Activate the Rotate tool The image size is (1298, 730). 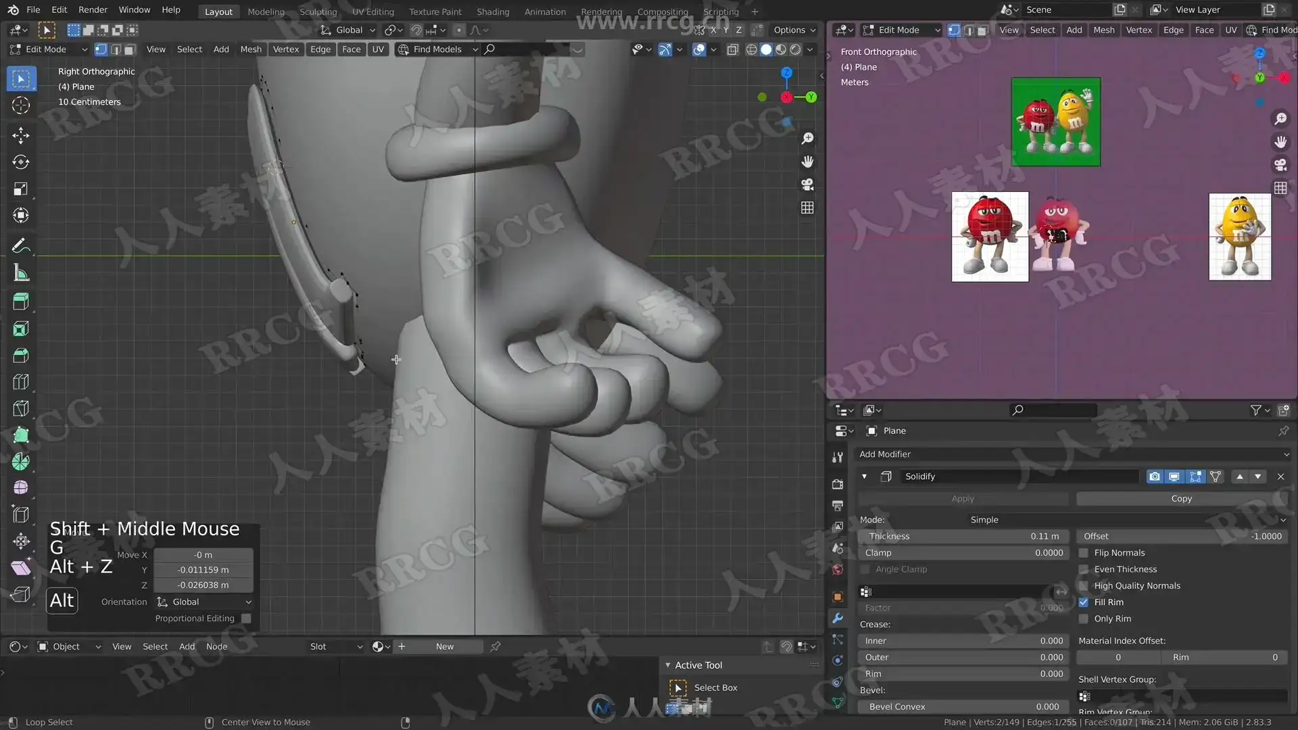pos(20,162)
